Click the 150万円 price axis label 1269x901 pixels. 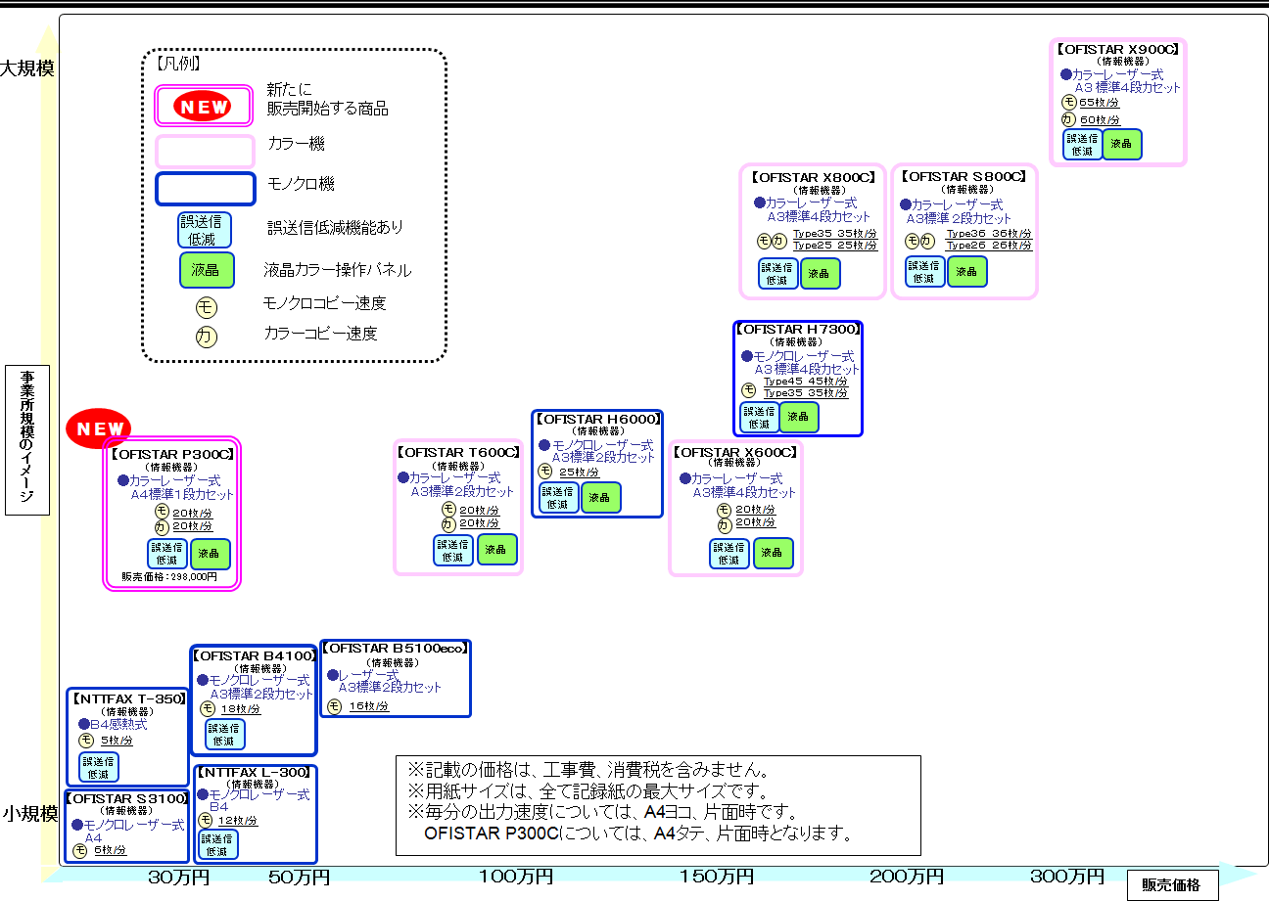(x=717, y=877)
